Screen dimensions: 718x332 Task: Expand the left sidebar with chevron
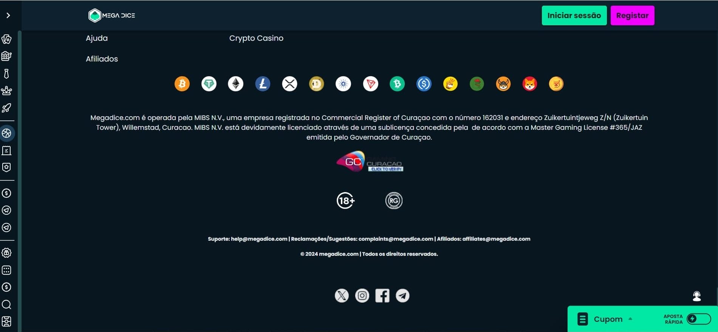[8, 15]
